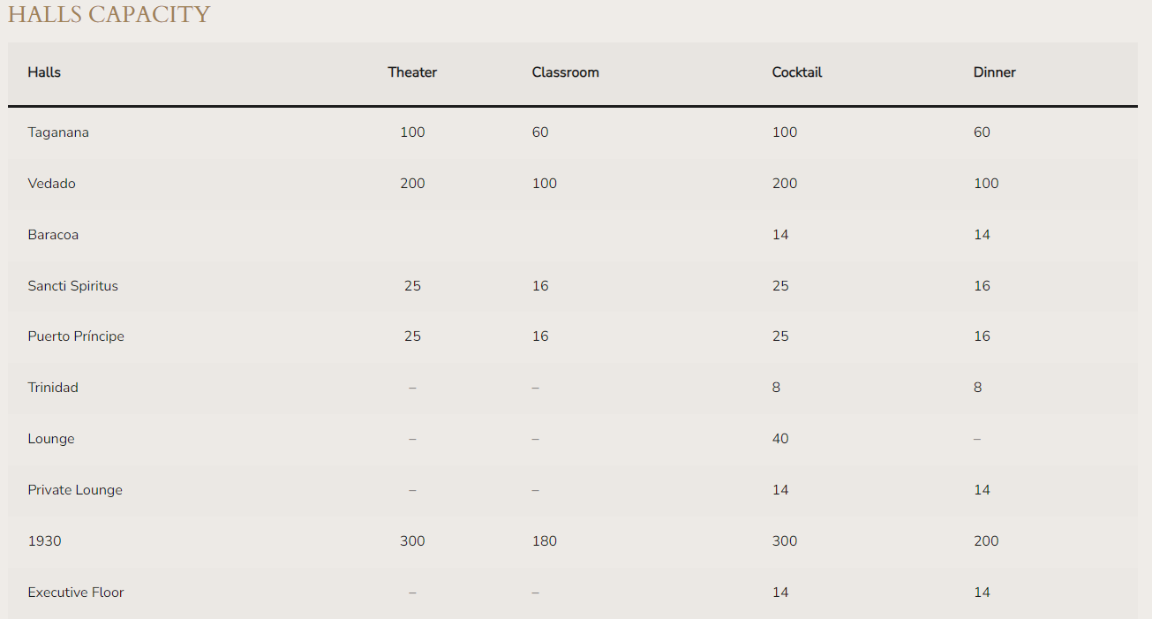
Task: Select the Executive Floor hall name
Action: click(76, 593)
